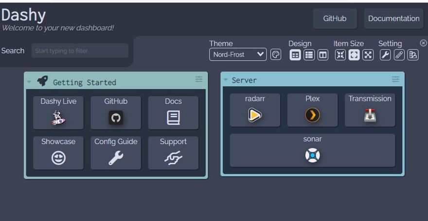Set item size to small

[340, 55]
